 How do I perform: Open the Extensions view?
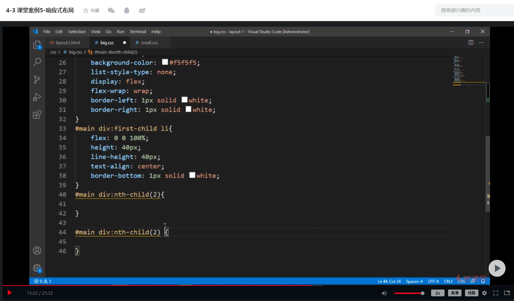[37, 115]
